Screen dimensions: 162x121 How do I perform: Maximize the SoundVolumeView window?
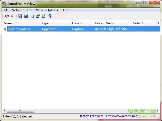145,3
